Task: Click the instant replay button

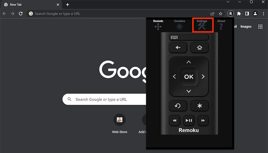Action: [178, 106]
